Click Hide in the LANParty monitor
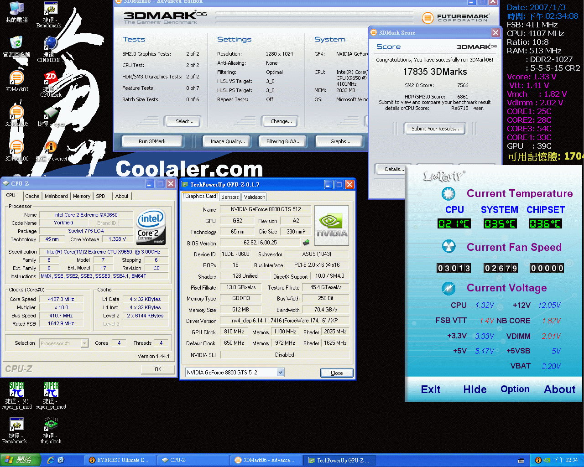Image resolution: width=584 pixels, height=467 pixels. pyautogui.click(x=475, y=389)
